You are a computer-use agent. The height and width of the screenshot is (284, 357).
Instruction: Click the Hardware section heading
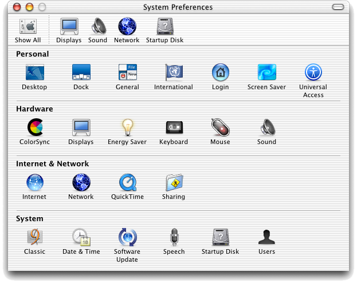pos(34,109)
